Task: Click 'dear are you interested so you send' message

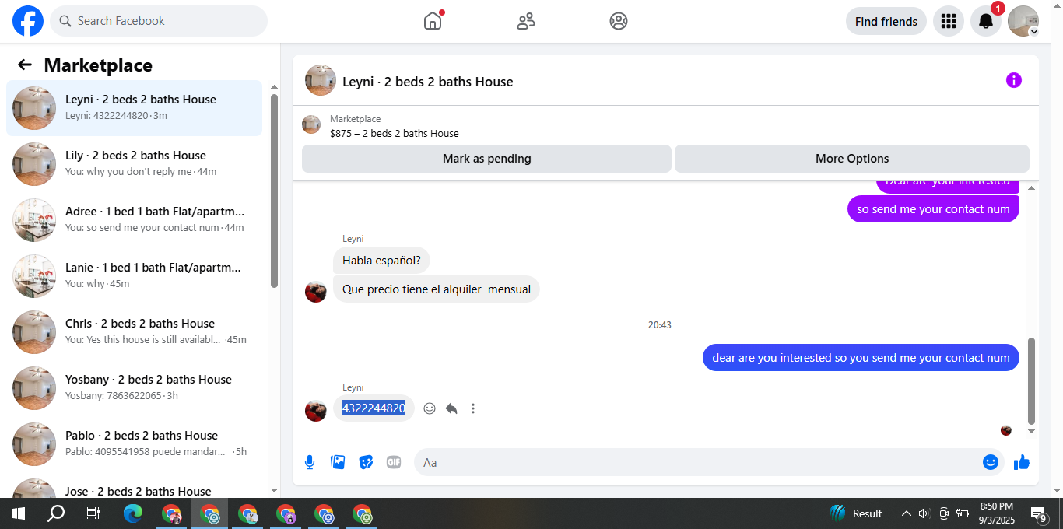Action: coord(861,358)
